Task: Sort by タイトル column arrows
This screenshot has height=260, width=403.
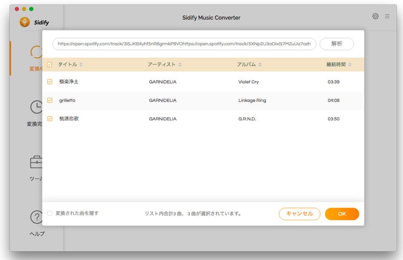Action: pos(81,64)
